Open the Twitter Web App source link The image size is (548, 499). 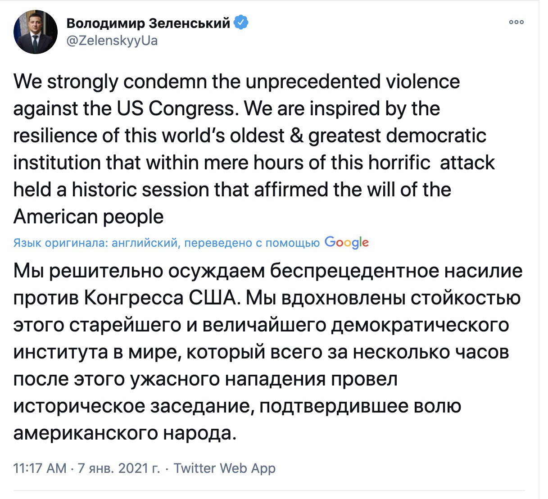pos(224,468)
